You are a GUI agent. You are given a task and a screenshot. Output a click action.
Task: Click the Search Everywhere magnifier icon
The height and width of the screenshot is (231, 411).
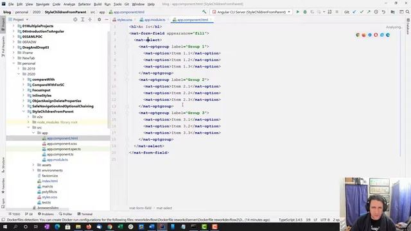coord(408,12)
